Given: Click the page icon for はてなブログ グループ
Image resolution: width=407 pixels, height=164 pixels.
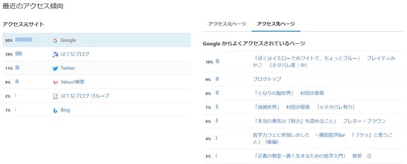Looking at the screenshot, I should (55, 96).
